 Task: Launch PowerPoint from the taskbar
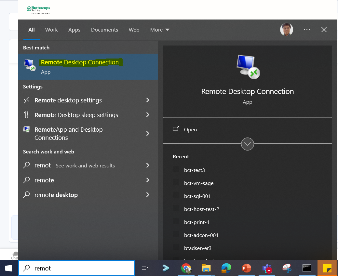247,268
